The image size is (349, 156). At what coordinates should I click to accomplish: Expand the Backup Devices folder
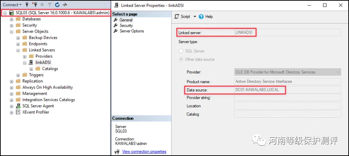click(18, 38)
